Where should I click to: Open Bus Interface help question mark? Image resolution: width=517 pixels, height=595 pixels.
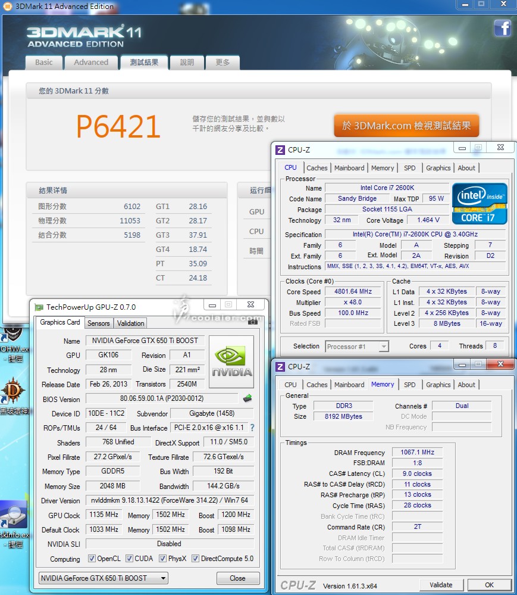(x=252, y=428)
